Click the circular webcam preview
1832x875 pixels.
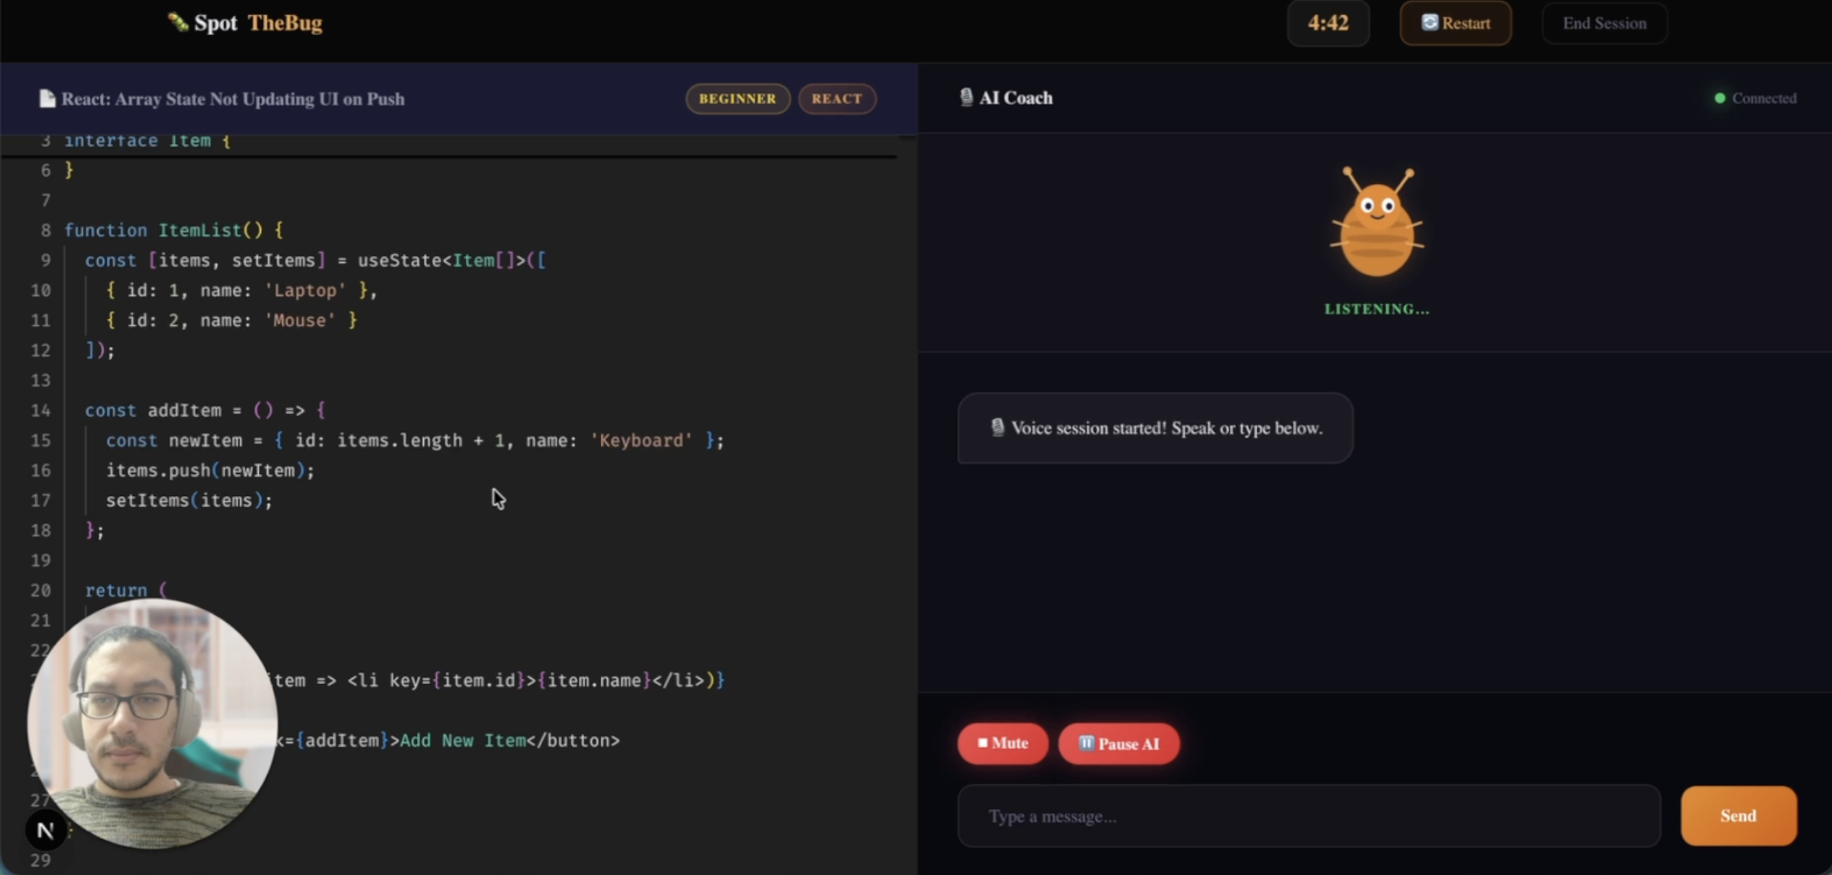click(152, 724)
